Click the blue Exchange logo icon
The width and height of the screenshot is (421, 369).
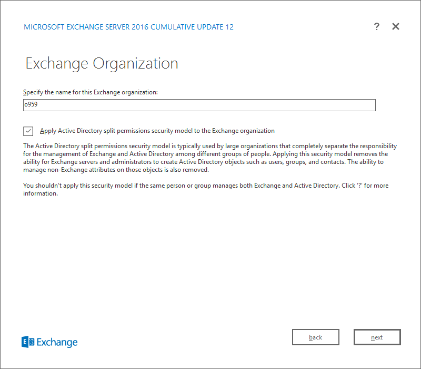coord(28,342)
